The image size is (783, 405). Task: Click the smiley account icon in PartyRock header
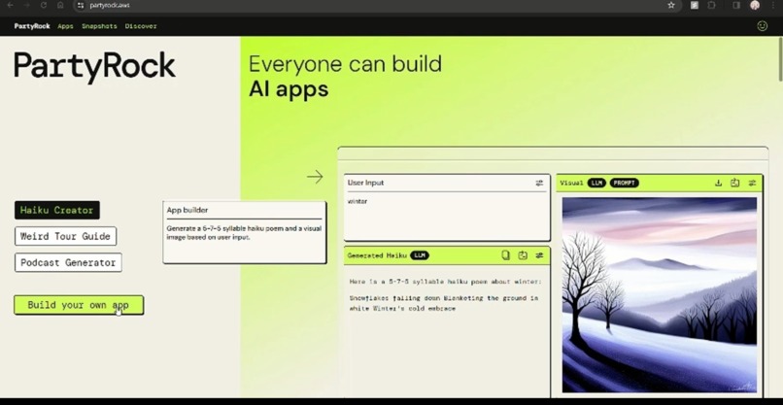coord(762,26)
